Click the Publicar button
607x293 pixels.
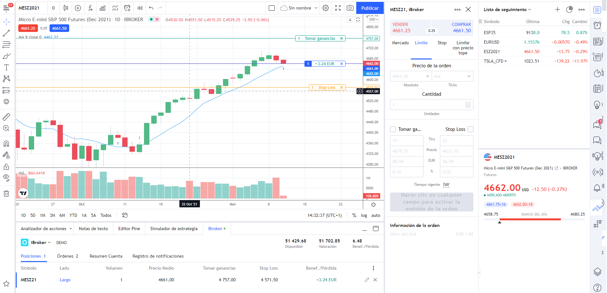(370, 8)
